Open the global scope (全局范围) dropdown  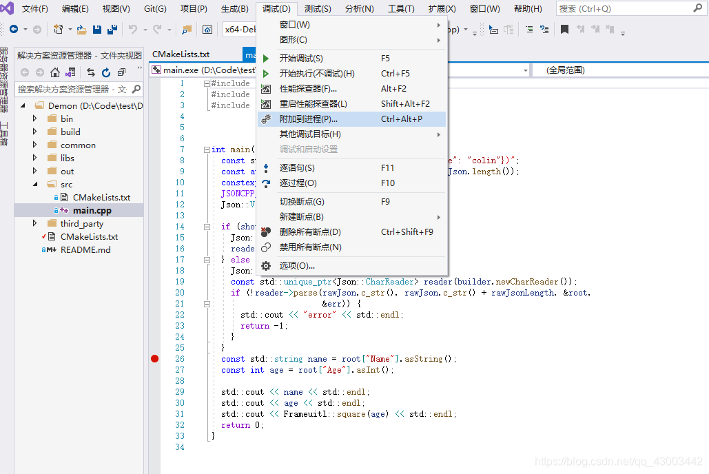point(620,70)
